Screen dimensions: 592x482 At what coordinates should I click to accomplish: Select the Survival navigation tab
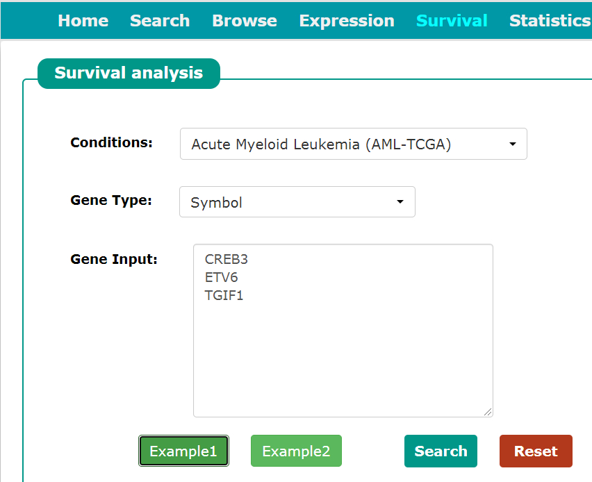pos(452,21)
